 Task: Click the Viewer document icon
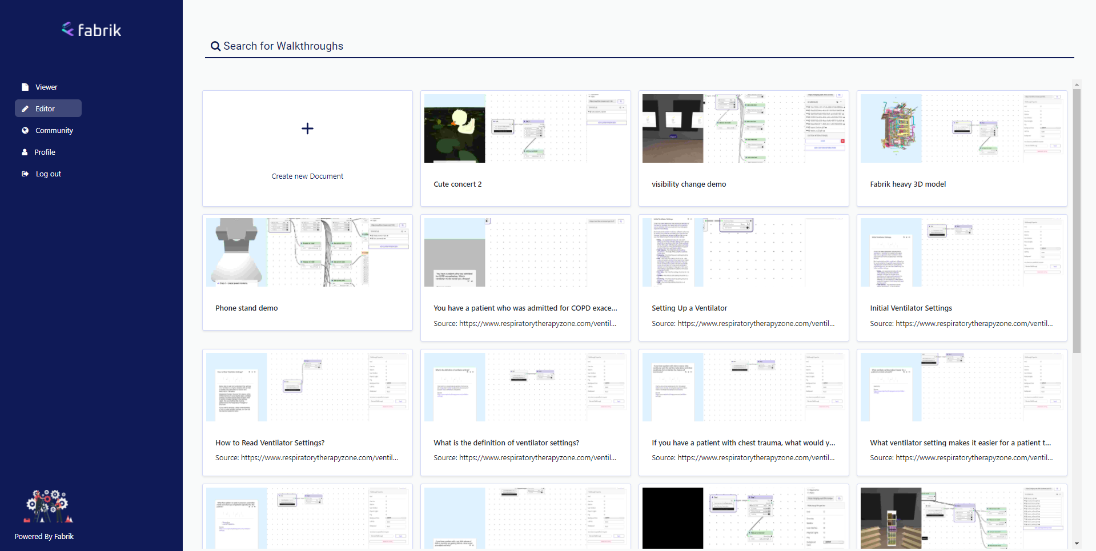[x=25, y=87]
